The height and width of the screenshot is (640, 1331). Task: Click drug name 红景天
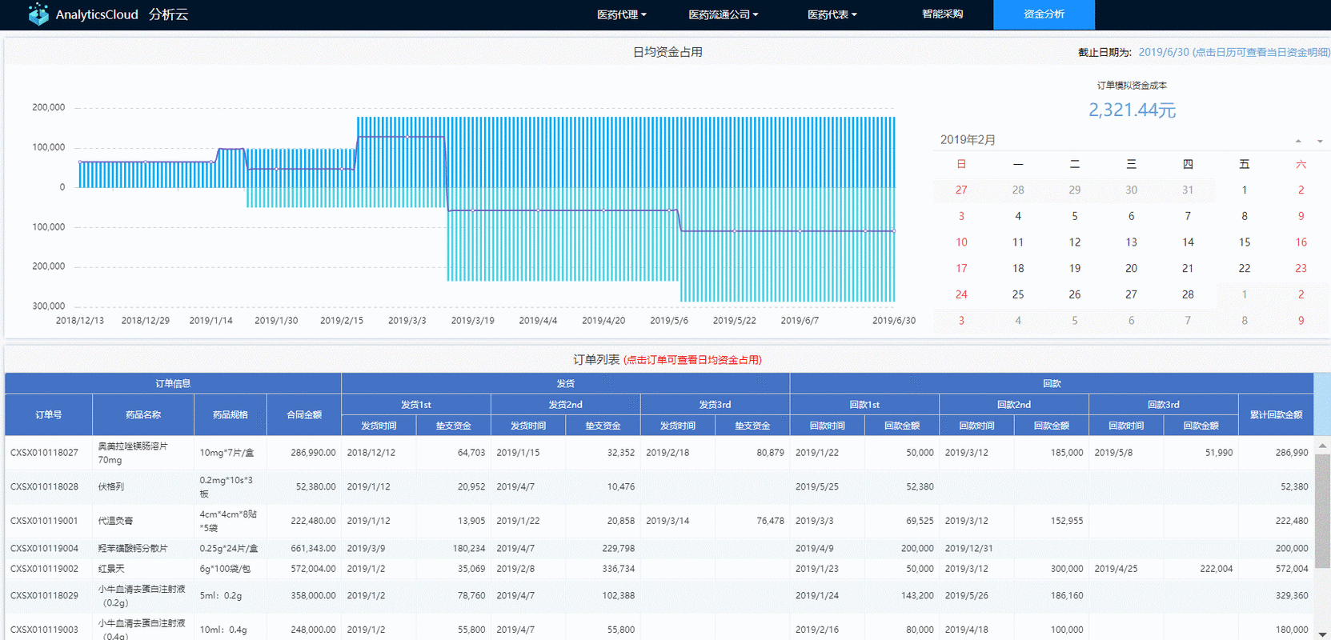coord(111,569)
